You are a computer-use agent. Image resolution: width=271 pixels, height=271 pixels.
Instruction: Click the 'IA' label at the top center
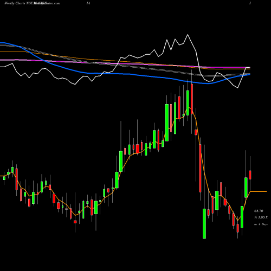[88, 3]
